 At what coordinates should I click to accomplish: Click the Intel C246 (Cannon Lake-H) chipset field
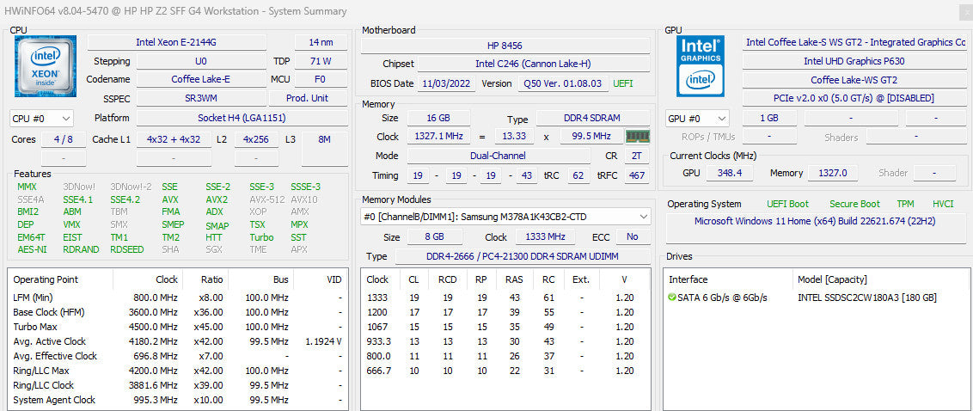pos(535,64)
